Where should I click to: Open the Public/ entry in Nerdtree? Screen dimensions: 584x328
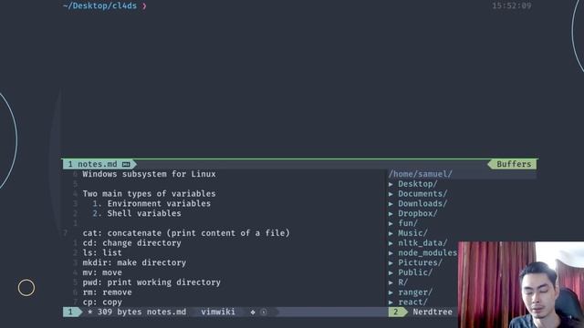(415, 272)
